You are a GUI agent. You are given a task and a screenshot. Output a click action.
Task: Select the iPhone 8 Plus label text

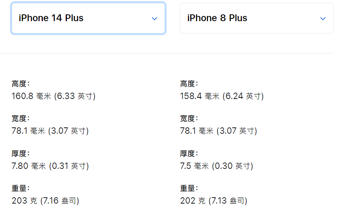(x=217, y=18)
